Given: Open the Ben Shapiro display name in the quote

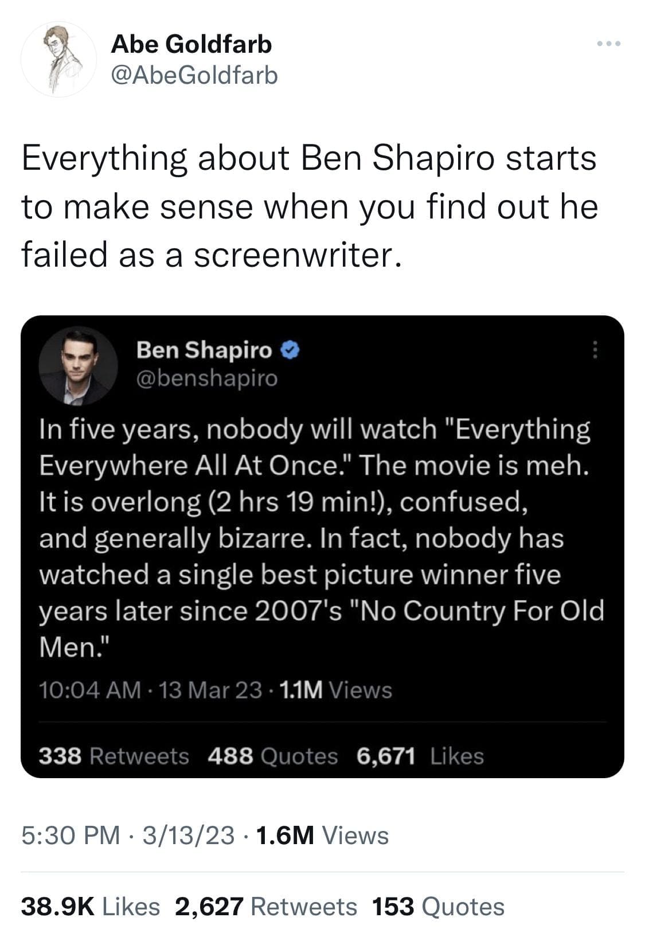Looking at the screenshot, I should pos(204,349).
